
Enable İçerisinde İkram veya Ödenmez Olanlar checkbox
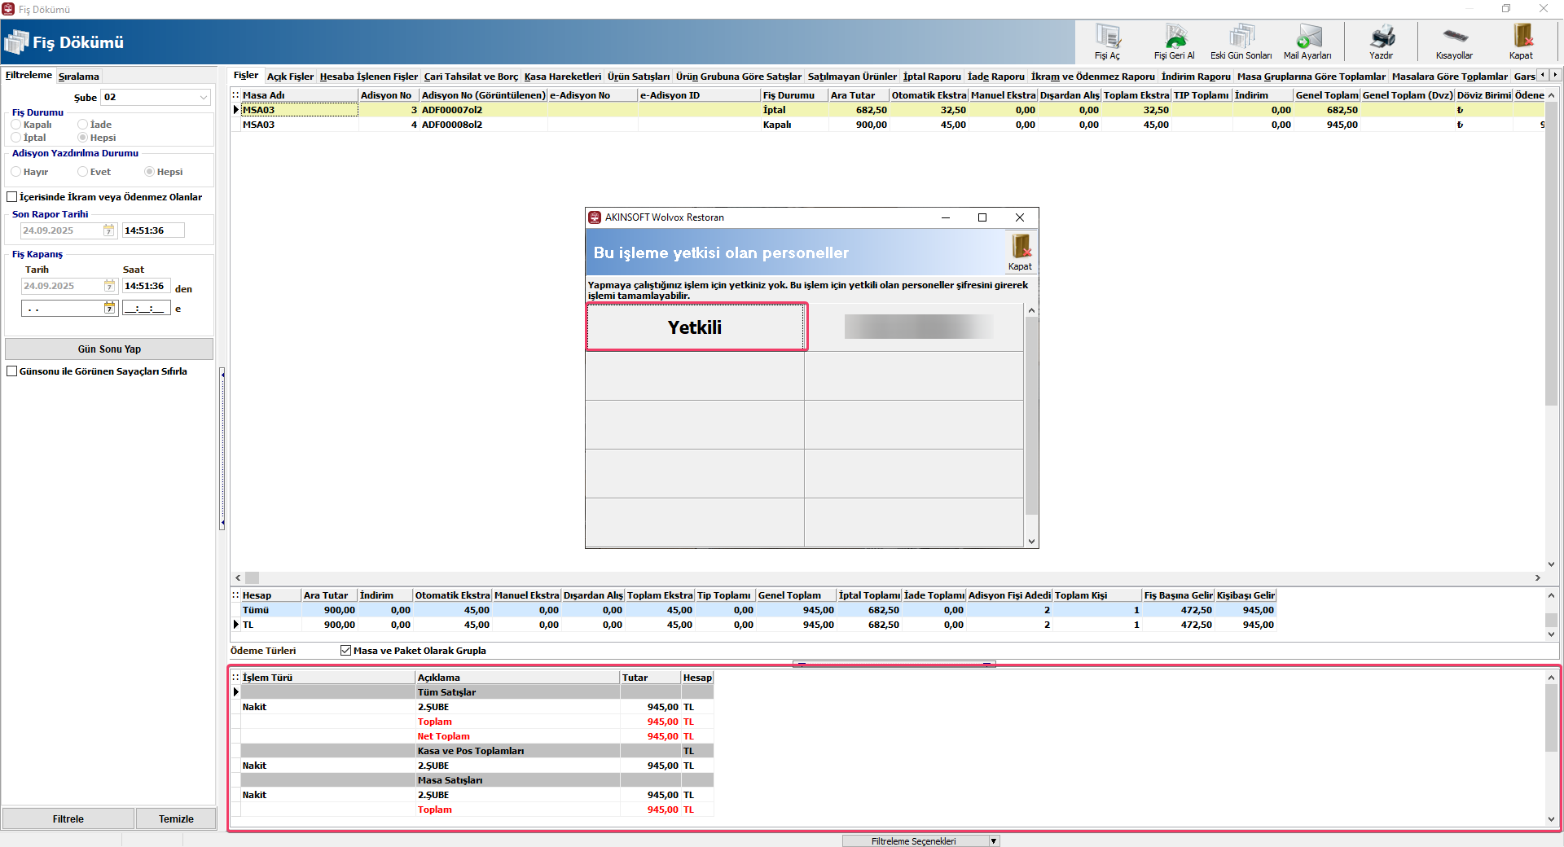12,197
